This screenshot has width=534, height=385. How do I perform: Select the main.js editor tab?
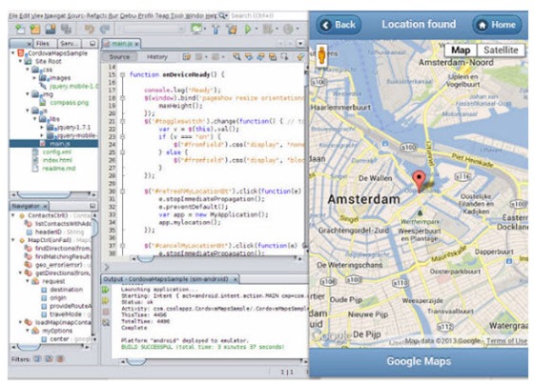[x=122, y=44]
